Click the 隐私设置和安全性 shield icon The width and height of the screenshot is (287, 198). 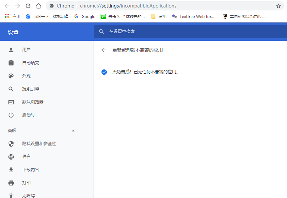(11, 144)
